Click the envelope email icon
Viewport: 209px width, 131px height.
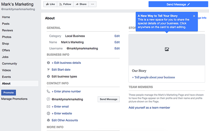click(x=48, y=106)
